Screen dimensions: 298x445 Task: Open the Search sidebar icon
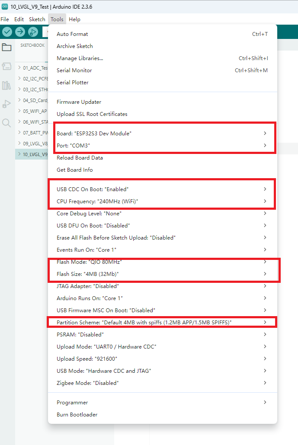coord(6,123)
